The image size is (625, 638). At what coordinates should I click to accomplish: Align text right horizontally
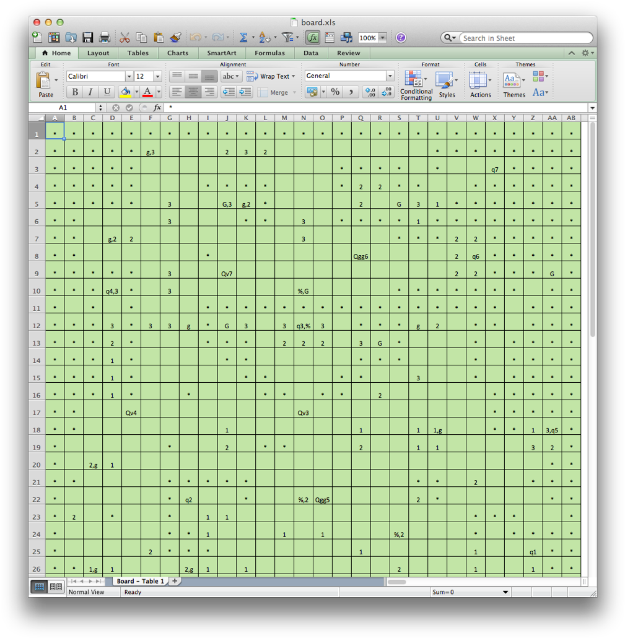coord(209,92)
